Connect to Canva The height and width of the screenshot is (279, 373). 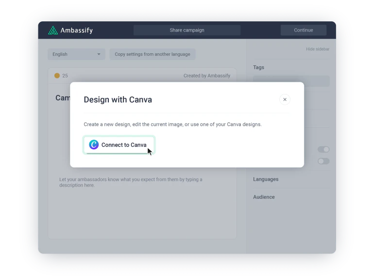point(119,145)
